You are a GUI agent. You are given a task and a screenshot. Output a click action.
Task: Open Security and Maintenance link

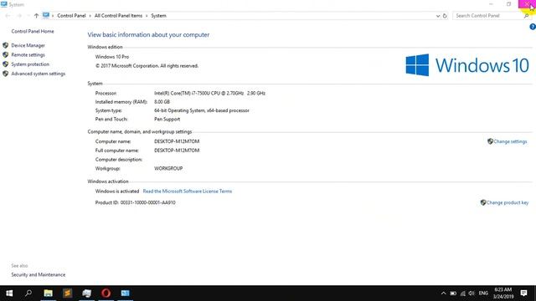click(39, 275)
